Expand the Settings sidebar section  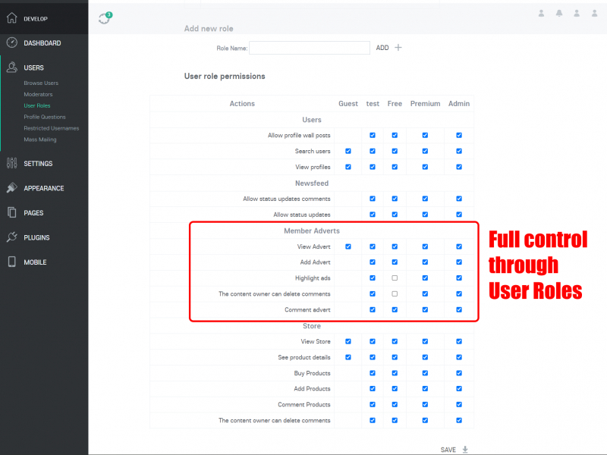[38, 164]
